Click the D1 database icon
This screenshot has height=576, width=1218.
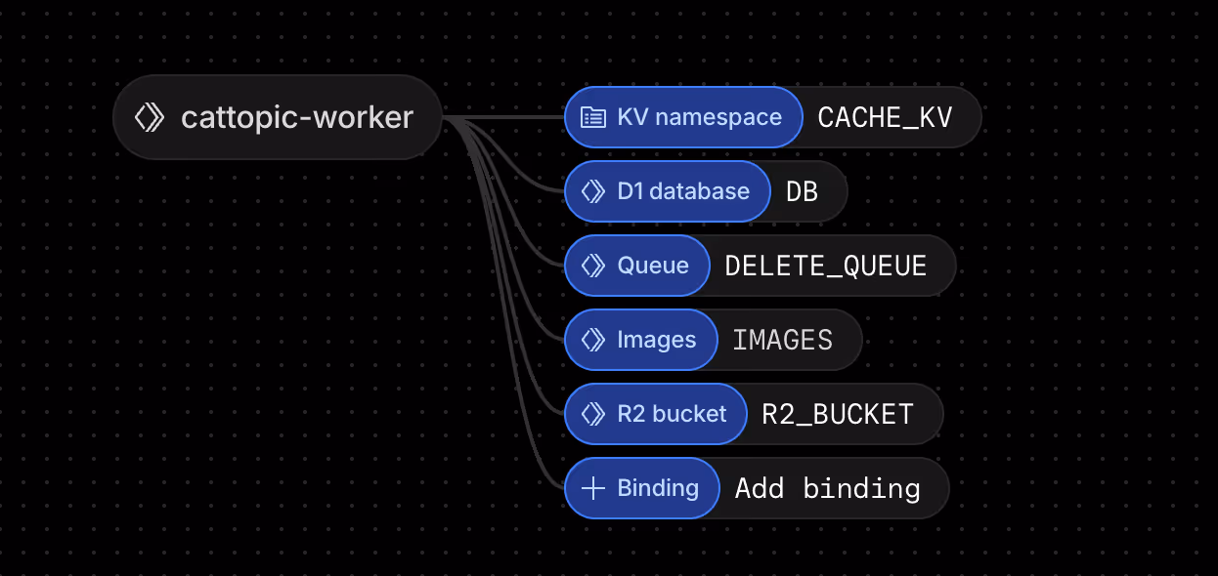(592, 192)
